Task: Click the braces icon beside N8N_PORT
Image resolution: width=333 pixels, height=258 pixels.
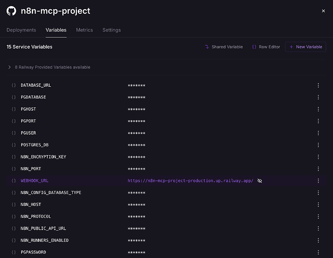Action: 13,169
